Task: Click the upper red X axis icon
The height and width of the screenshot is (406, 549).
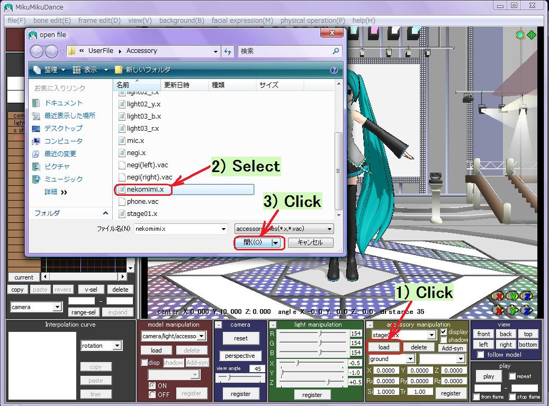Action: pyautogui.click(x=498, y=296)
